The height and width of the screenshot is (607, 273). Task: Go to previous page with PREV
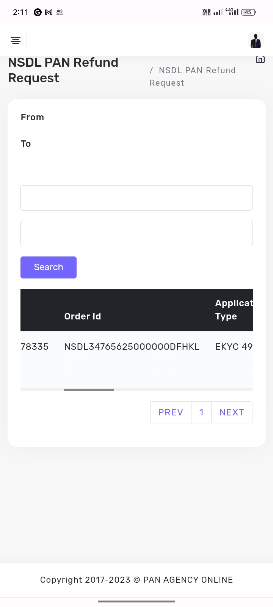(171, 412)
